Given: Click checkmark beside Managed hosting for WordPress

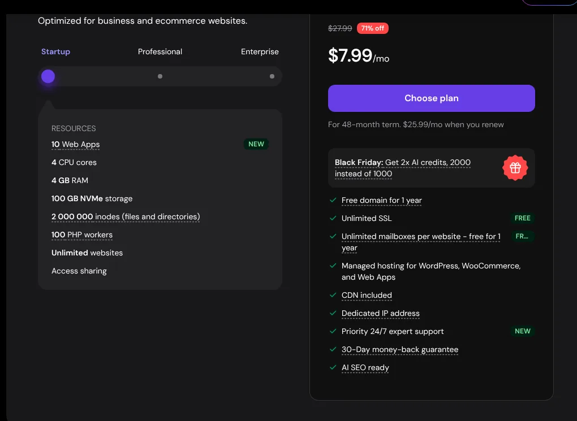Looking at the screenshot, I should coord(333,266).
